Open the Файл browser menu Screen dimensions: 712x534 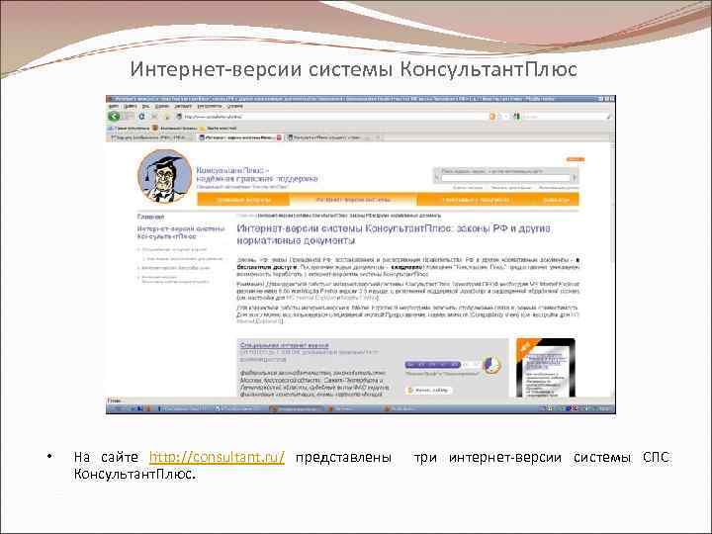pyautogui.click(x=113, y=106)
